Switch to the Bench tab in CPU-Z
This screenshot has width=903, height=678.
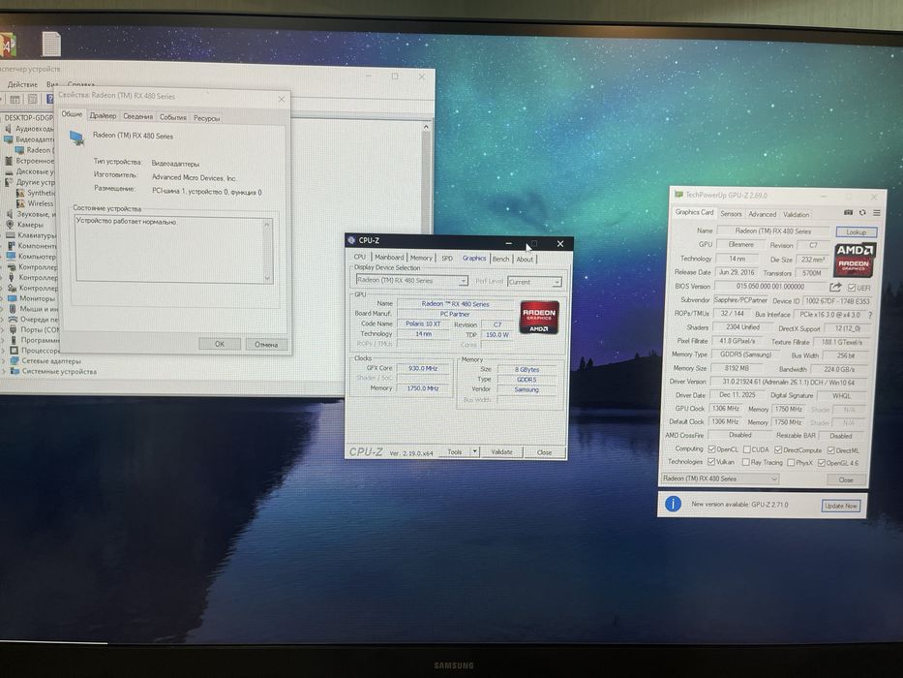(x=500, y=259)
